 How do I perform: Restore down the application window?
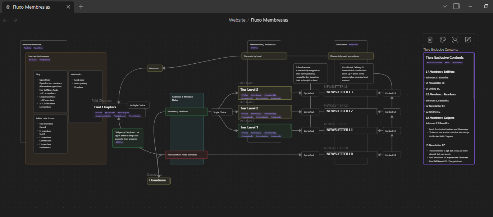coord(486,6)
